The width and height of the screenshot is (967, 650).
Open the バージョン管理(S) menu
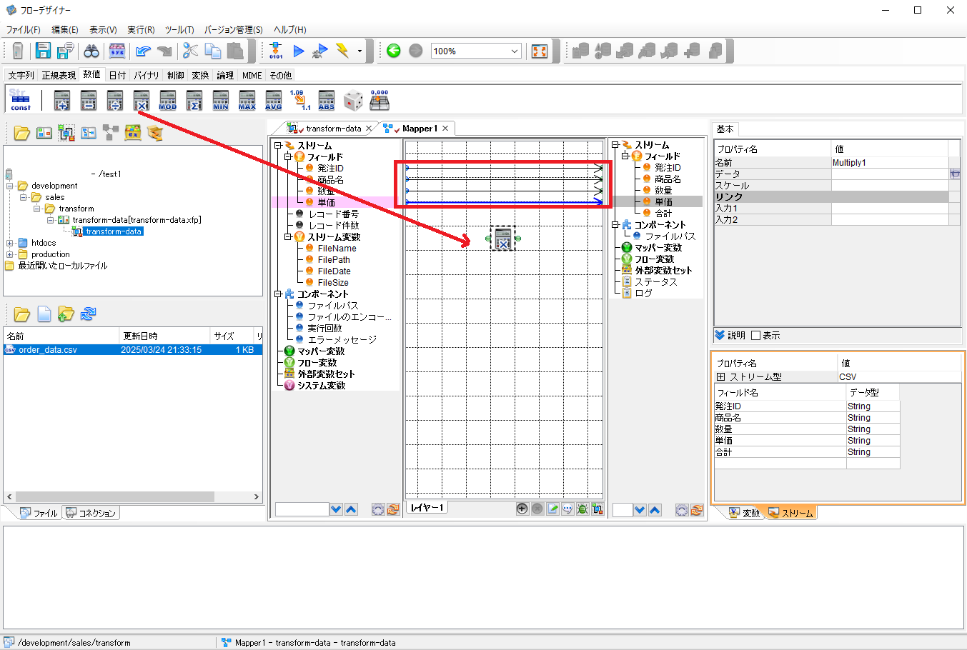[234, 30]
